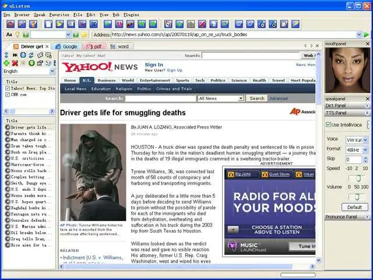Open the Advanced search link
This screenshot has width=373, height=280.
click(279, 99)
